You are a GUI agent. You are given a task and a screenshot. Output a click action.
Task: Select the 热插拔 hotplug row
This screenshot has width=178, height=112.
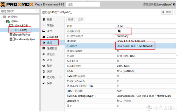120,56
